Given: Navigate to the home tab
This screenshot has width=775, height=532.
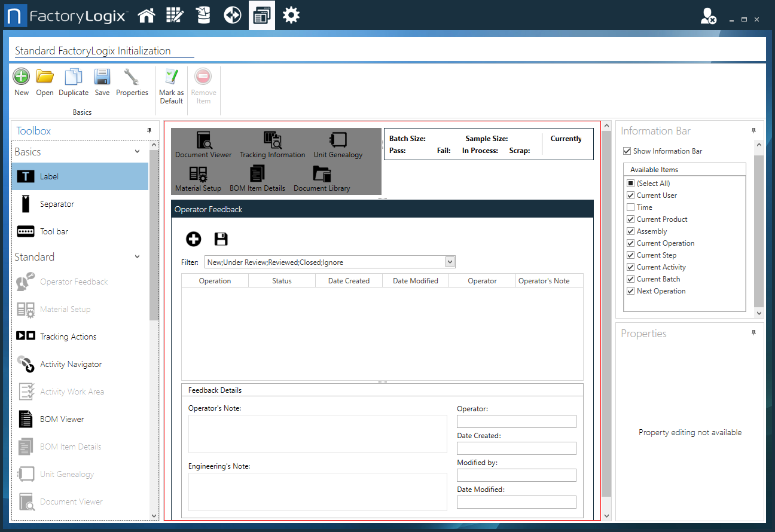Looking at the screenshot, I should pyautogui.click(x=146, y=15).
